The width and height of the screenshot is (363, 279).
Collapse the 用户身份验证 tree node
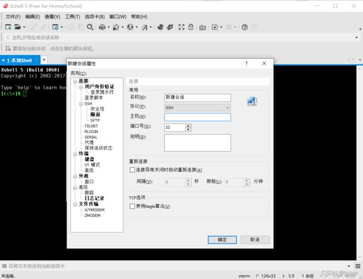click(x=81, y=86)
